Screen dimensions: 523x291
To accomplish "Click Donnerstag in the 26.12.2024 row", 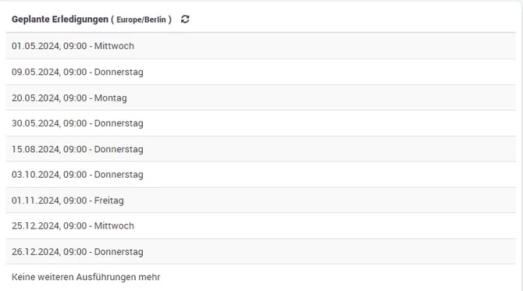I will click(x=119, y=252).
